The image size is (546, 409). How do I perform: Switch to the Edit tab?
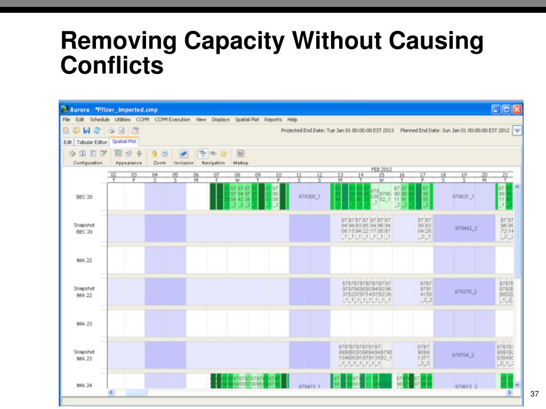pos(68,142)
